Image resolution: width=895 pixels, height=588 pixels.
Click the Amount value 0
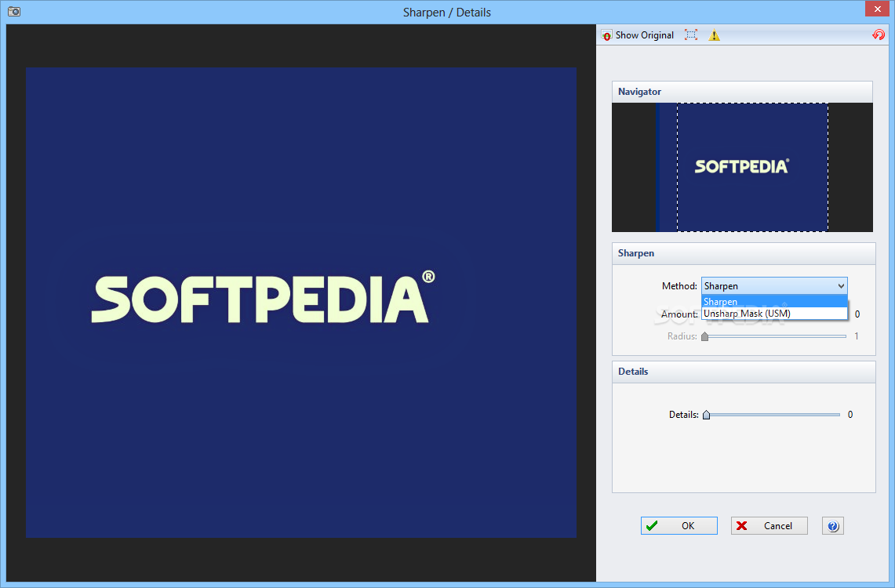point(857,314)
